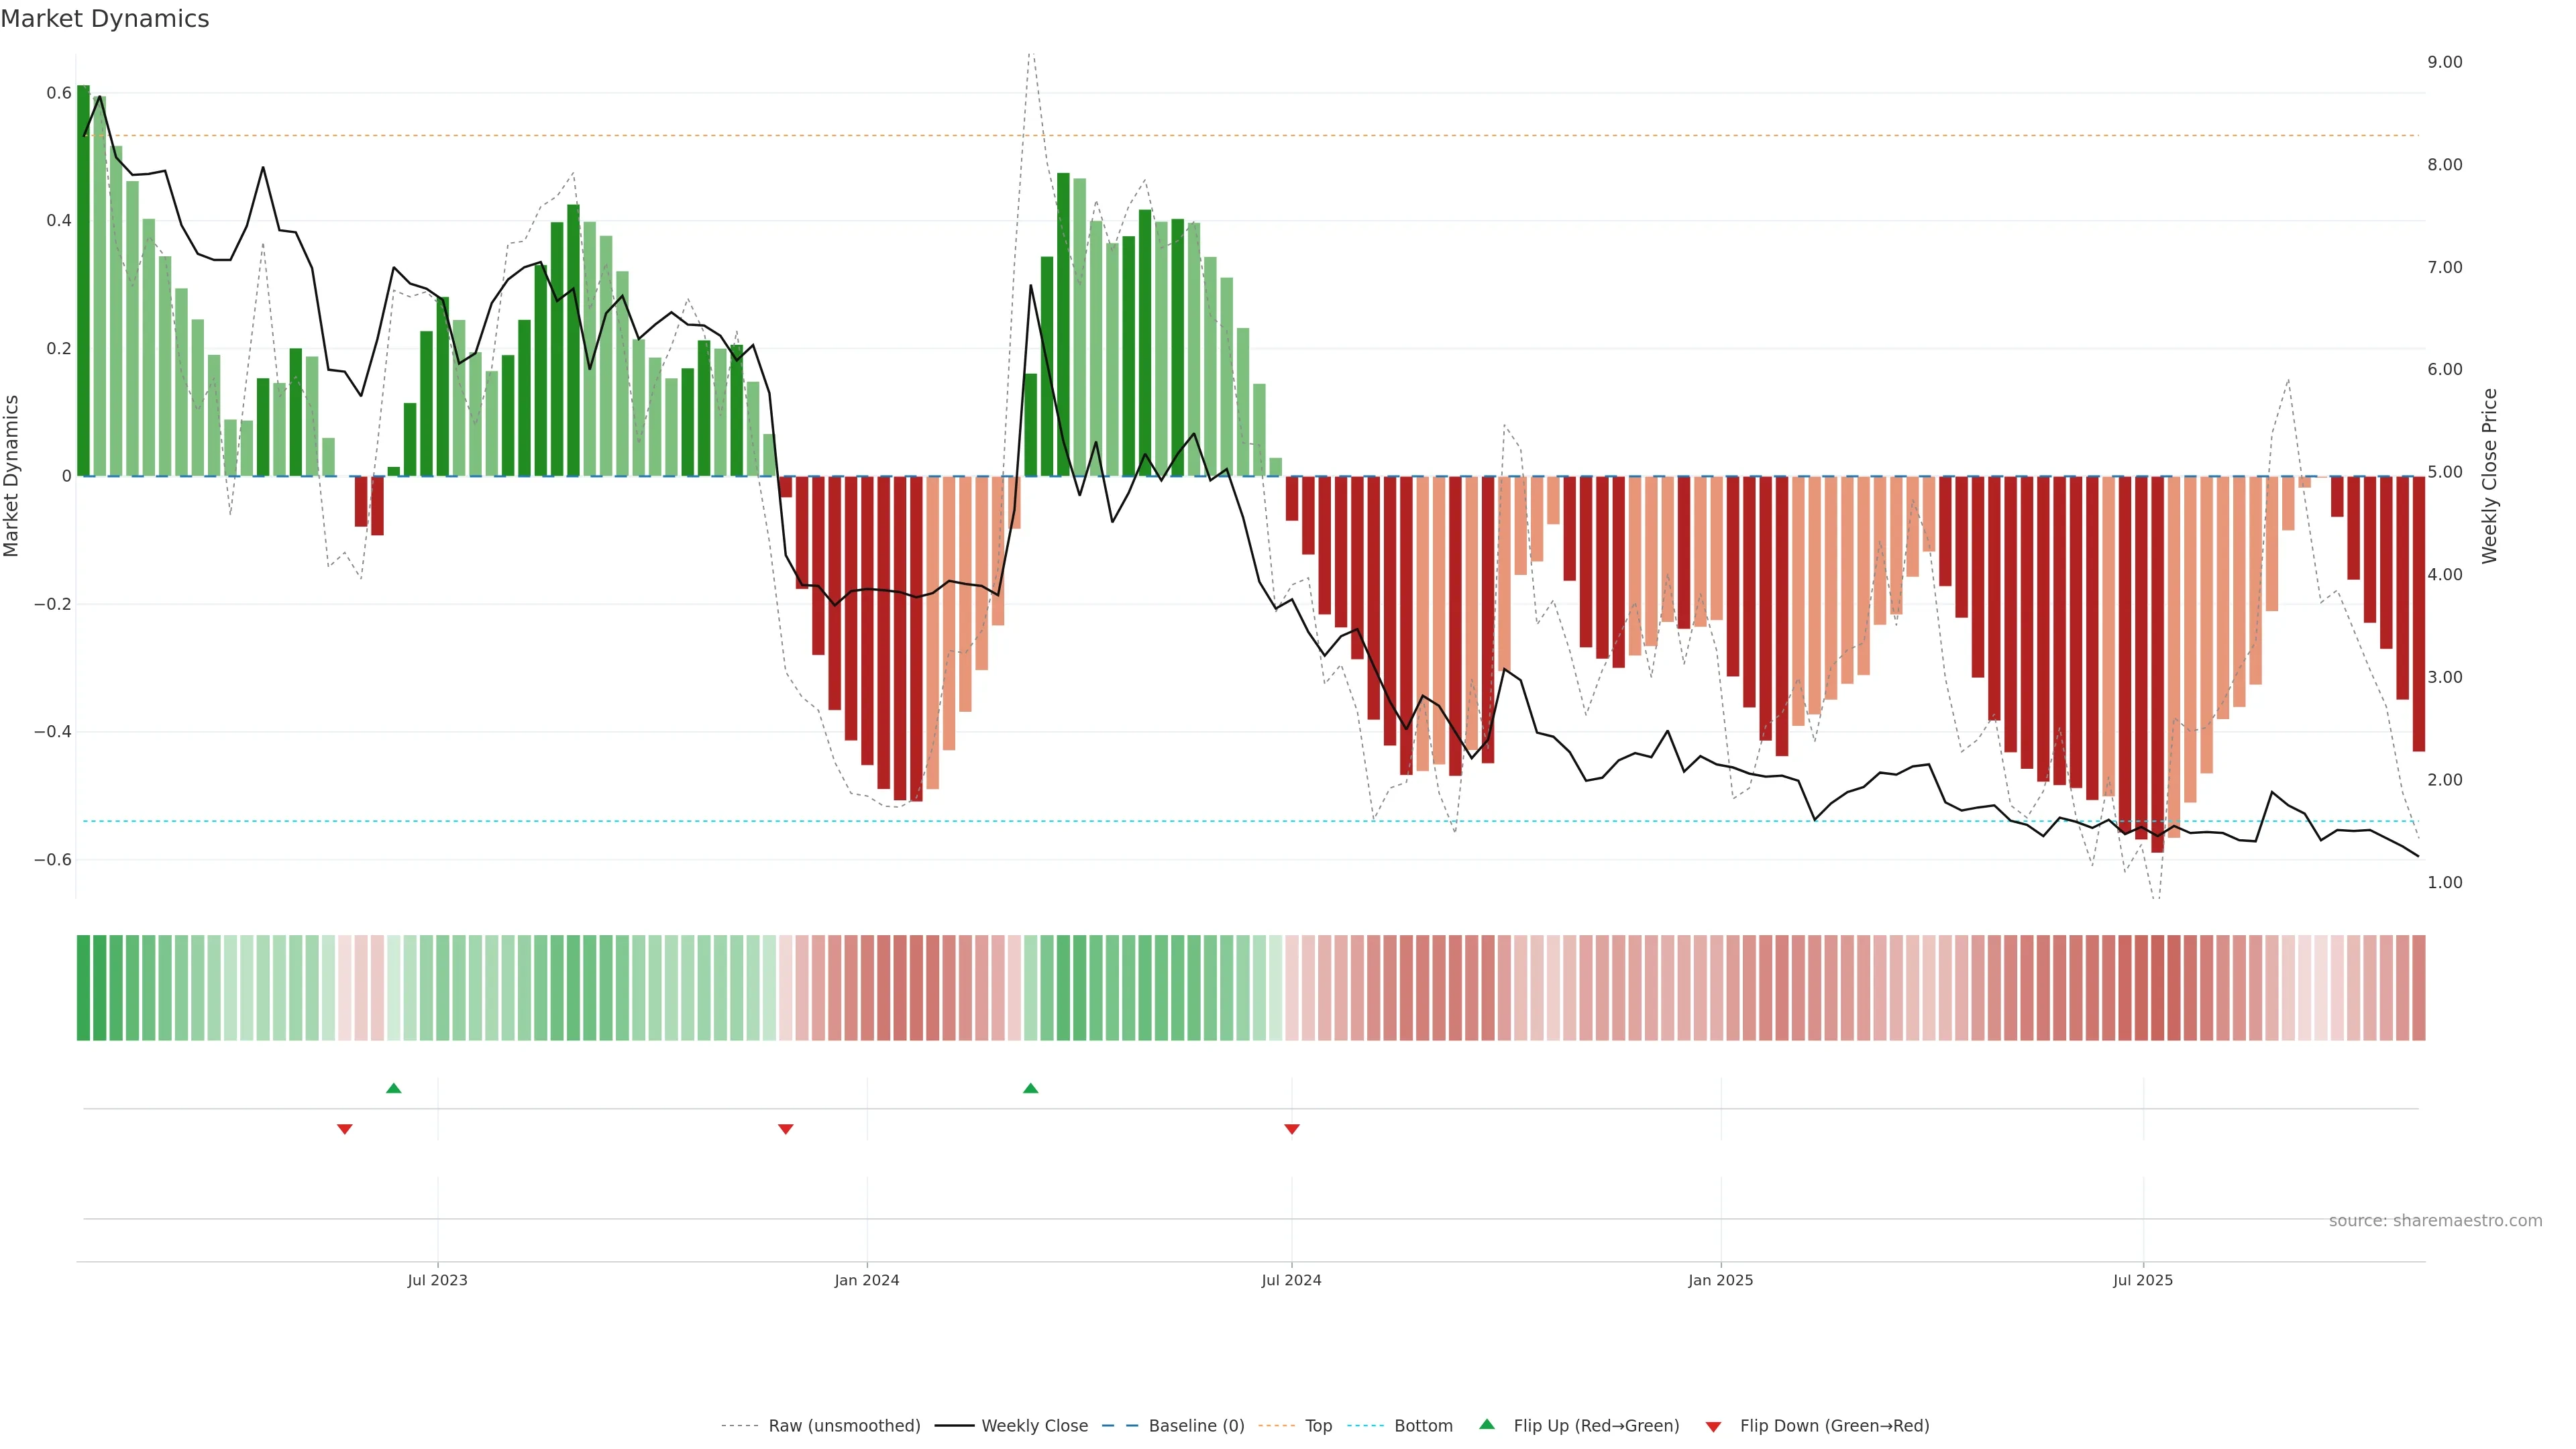This screenshot has height=1449, width=2576.
Task: Toggle the Baseline (0) legend entry
Action: (x=1196, y=1426)
